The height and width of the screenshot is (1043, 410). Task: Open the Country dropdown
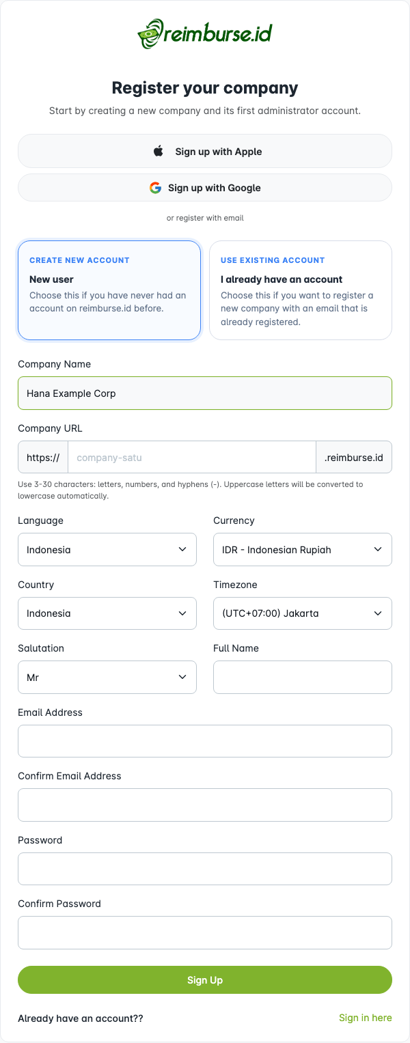107,613
